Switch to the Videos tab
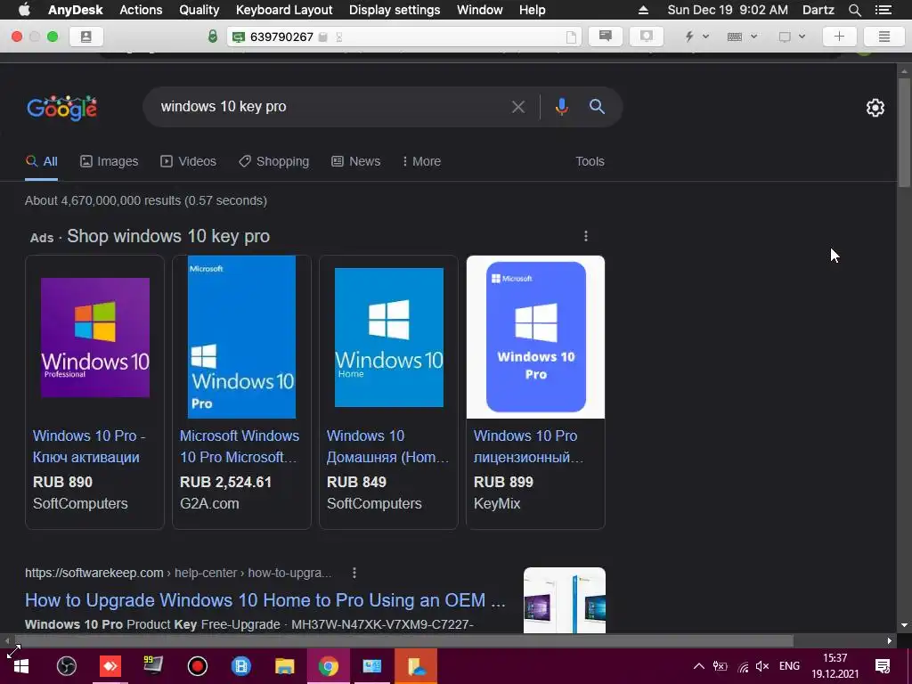This screenshot has height=684, width=912. coord(189,162)
